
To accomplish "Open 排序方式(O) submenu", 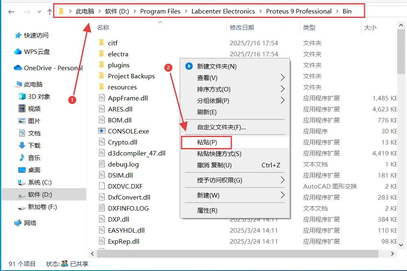I will (235, 89).
